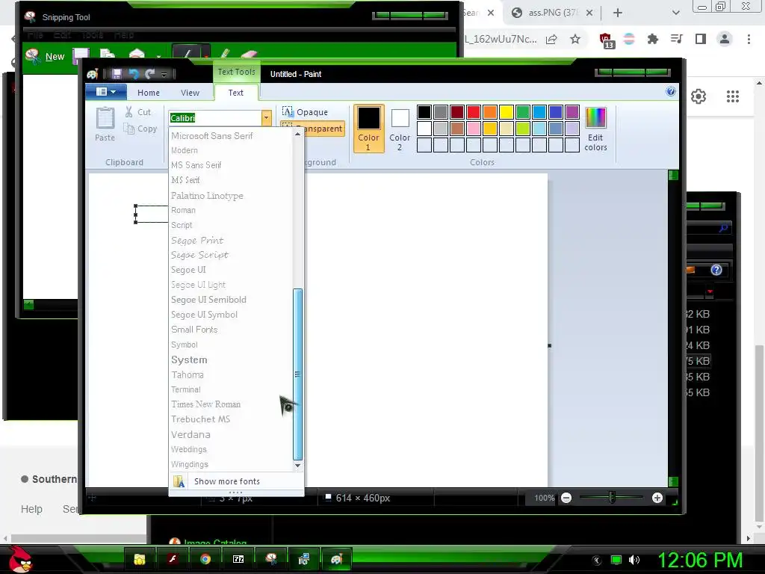
Task: Click the zoom out minus button
Action: (x=566, y=498)
